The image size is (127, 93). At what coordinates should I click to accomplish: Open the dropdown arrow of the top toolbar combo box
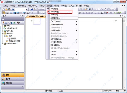(27, 9)
